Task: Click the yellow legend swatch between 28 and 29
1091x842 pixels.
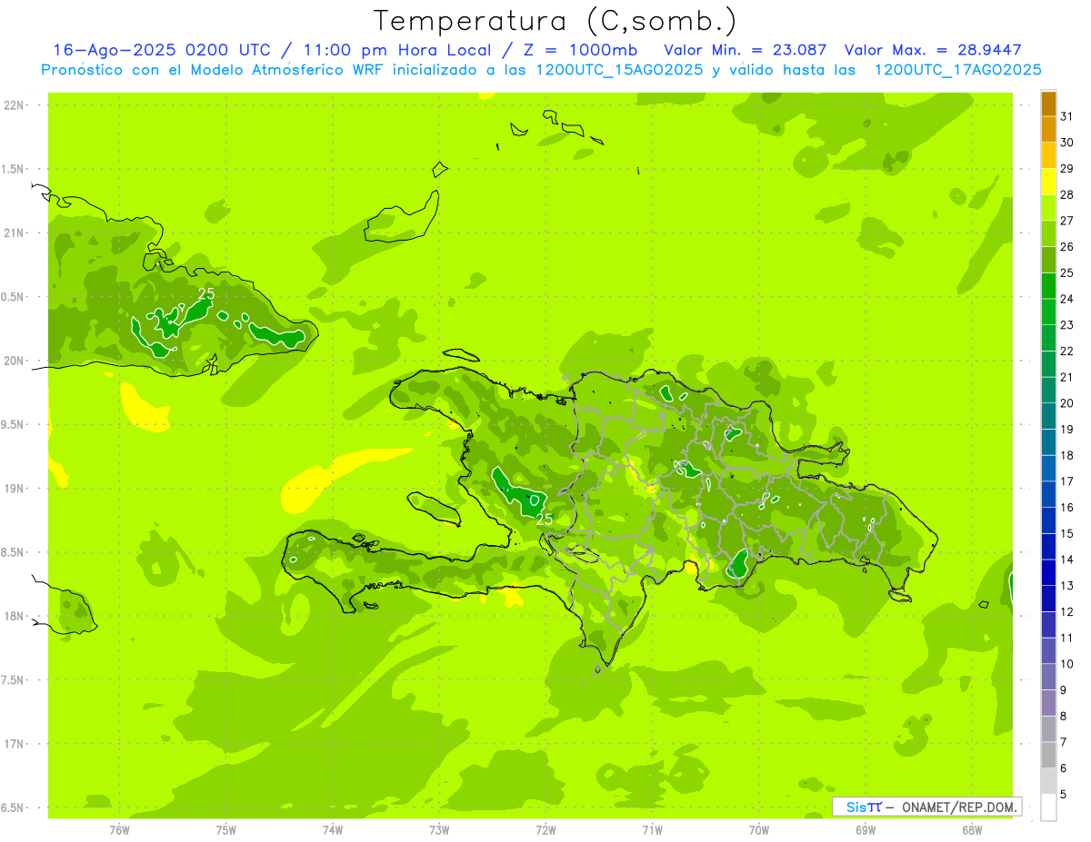Action: click(x=1048, y=182)
